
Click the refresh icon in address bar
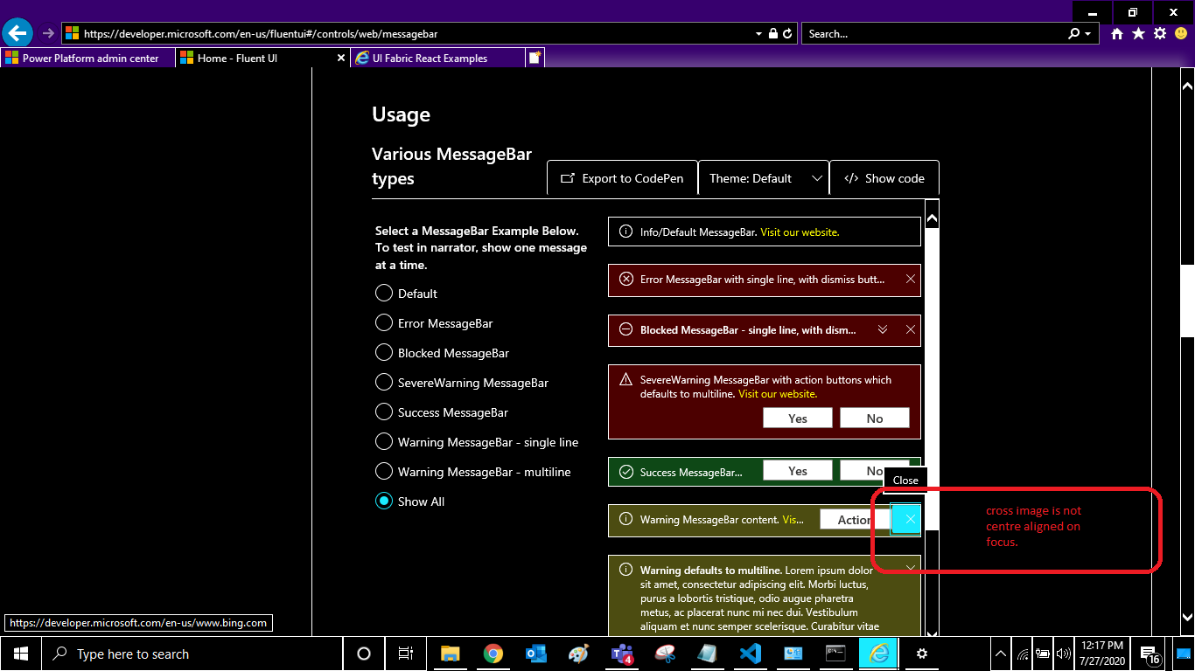(x=787, y=33)
